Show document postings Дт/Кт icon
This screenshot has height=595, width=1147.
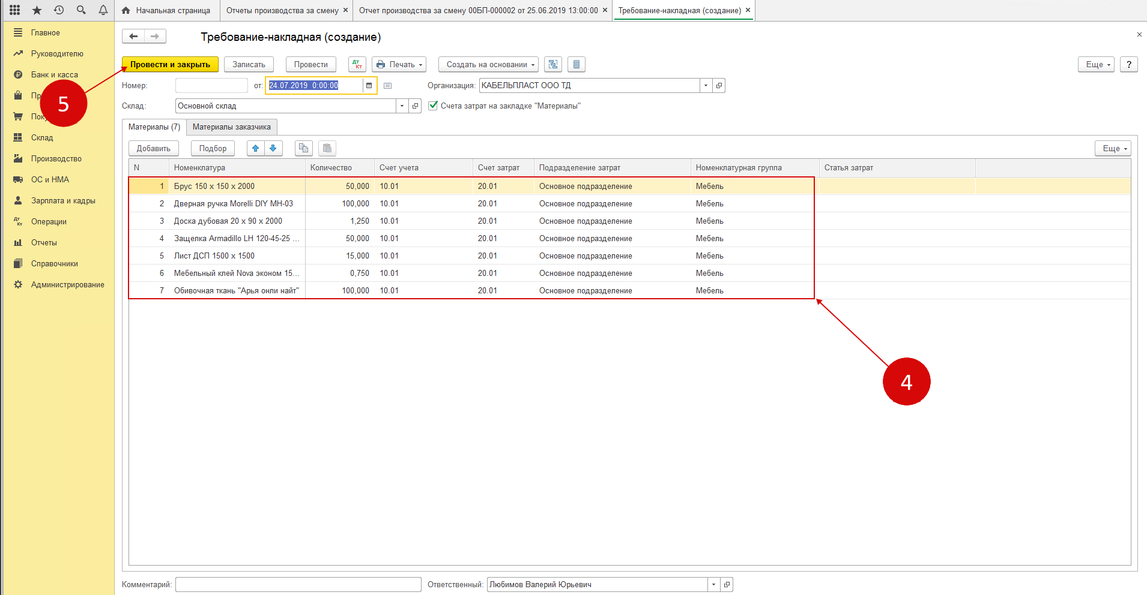[357, 64]
